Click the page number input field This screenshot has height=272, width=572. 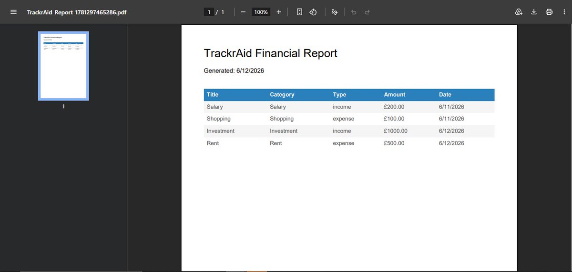pos(209,12)
